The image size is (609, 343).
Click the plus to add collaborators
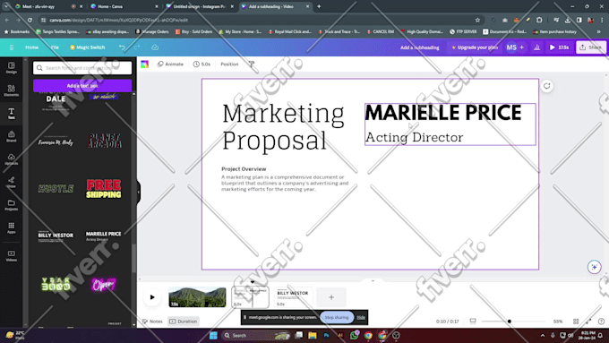521,47
